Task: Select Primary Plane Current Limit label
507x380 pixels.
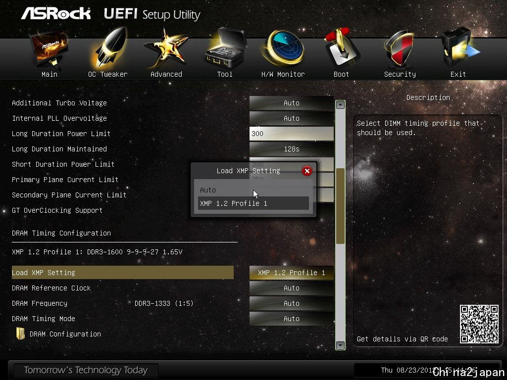Action: pyautogui.click(x=65, y=180)
